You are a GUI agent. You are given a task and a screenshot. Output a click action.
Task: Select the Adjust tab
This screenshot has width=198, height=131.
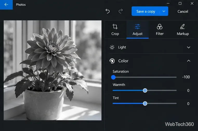click(137, 30)
